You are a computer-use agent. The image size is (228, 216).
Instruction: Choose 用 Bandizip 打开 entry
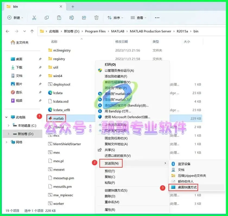pyautogui.click(x=118, y=111)
